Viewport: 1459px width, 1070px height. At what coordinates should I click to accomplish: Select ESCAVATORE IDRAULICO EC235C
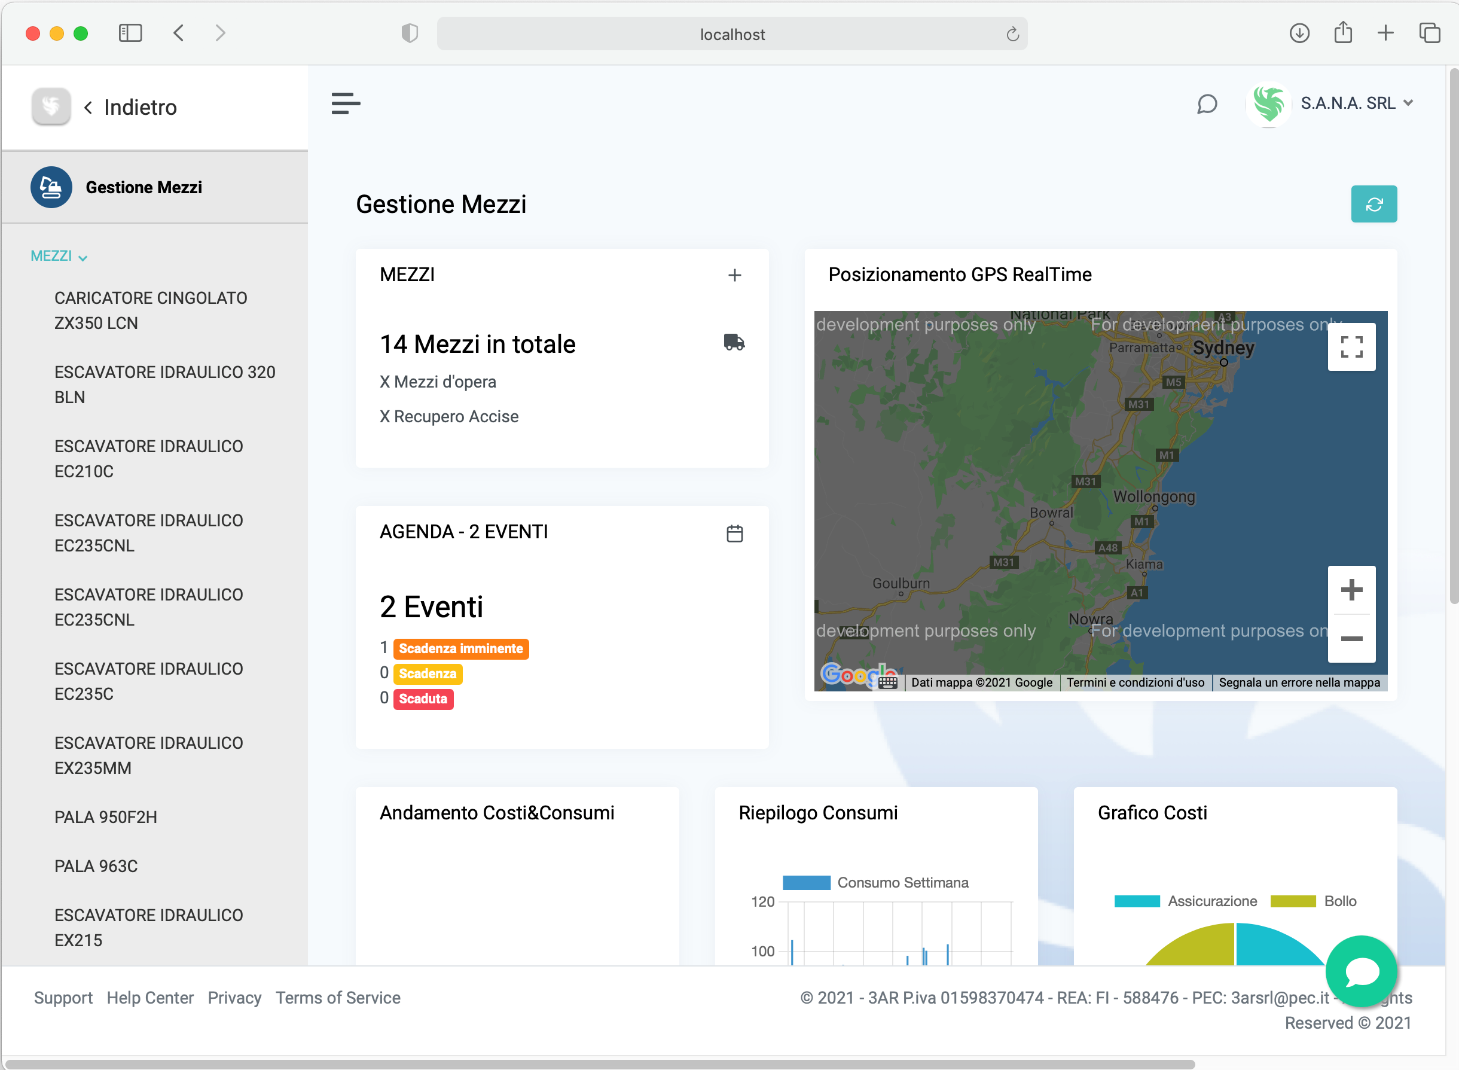(148, 681)
